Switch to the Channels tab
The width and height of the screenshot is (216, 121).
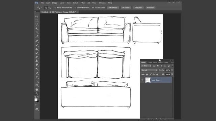pyautogui.click(x=150, y=63)
